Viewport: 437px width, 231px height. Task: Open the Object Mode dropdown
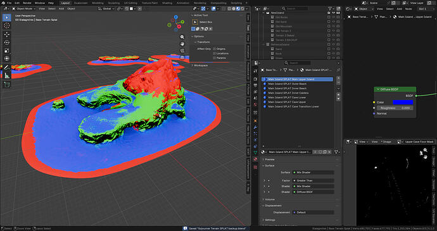[x=24, y=9]
